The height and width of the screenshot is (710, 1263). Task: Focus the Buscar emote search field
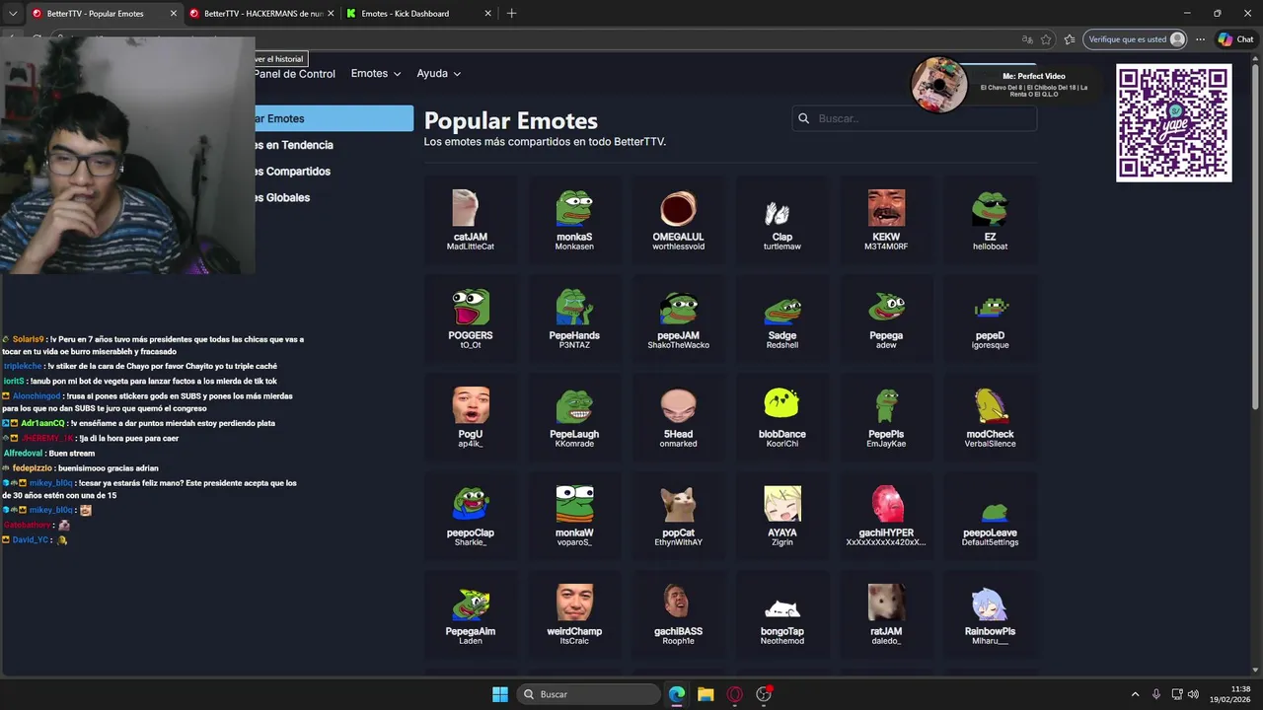(915, 118)
